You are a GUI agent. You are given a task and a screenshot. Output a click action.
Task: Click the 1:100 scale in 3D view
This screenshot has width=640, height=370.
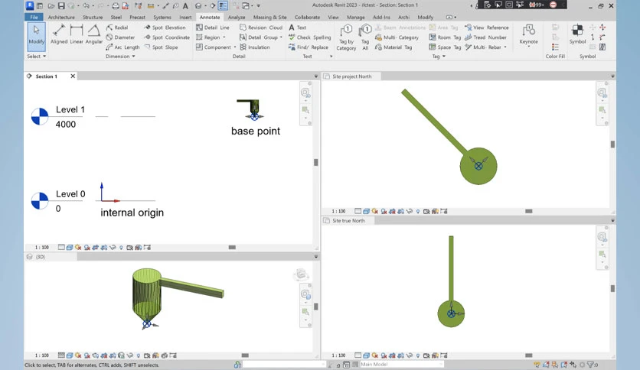pyautogui.click(x=41, y=355)
